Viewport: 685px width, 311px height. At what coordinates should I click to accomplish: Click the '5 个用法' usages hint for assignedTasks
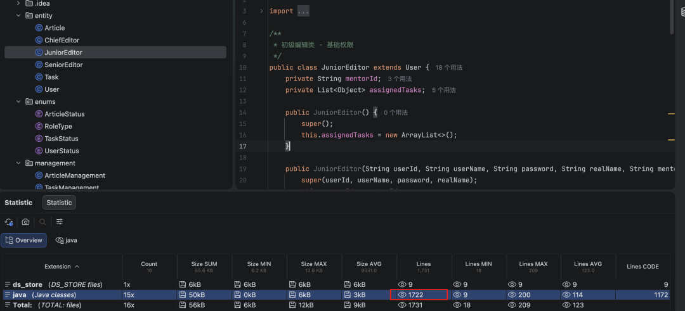tap(444, 91)
